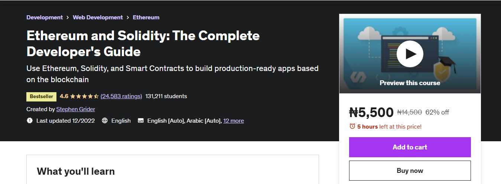Click the globe language icon
The image size is (501, 184).
click(105, 120)
